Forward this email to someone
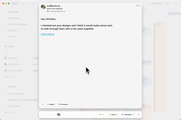Viewport: 181px width, 120px height. (x=64, y=104)
